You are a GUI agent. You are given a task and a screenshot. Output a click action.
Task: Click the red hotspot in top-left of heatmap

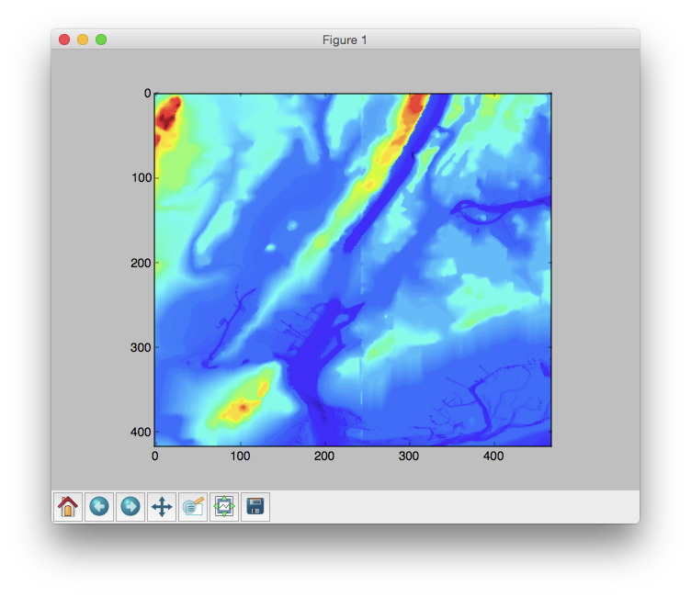(x=168, y=115)
